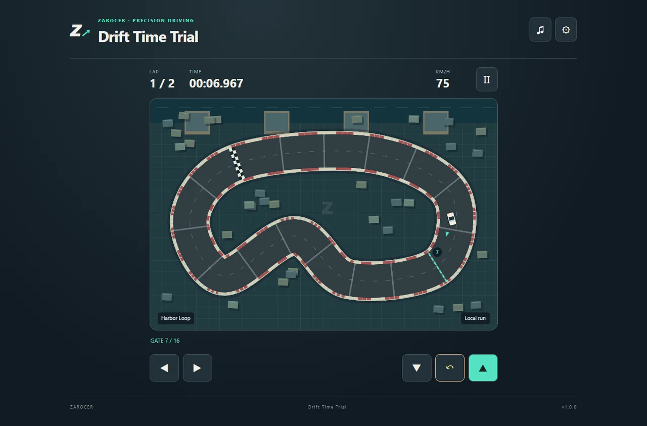647x426 pixels.
Task: Brake using the down arrow button
Action: click(417, 368)
